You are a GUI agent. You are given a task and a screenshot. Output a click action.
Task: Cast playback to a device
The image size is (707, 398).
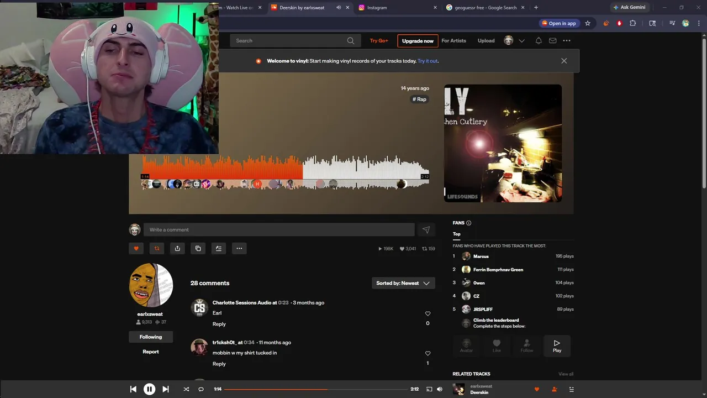[x=429, y=389]
